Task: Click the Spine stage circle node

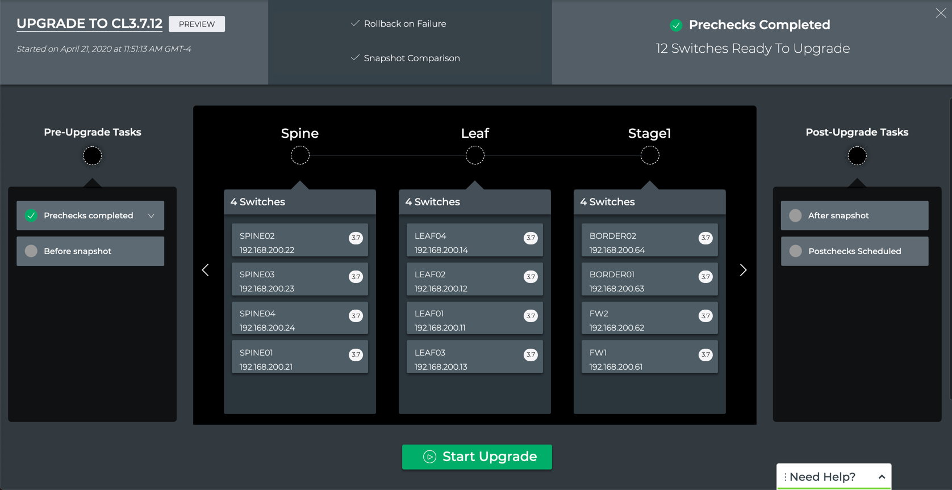Action: click(300, 155)
